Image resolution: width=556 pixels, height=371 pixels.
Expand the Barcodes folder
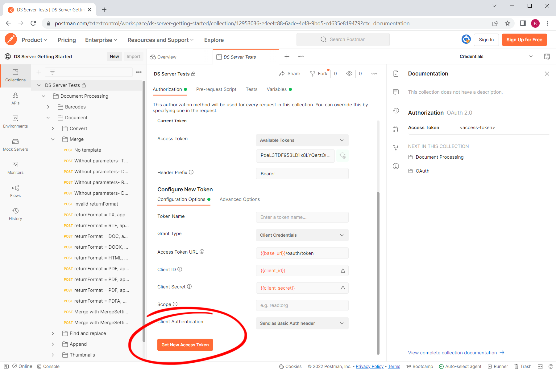click(48, 107)
